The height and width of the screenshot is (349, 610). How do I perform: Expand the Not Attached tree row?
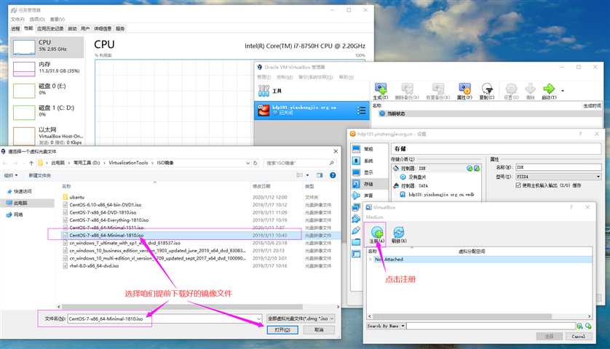(371, 260)
